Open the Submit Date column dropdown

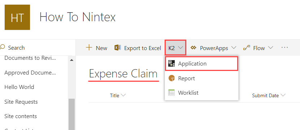(x=269, y=95)
